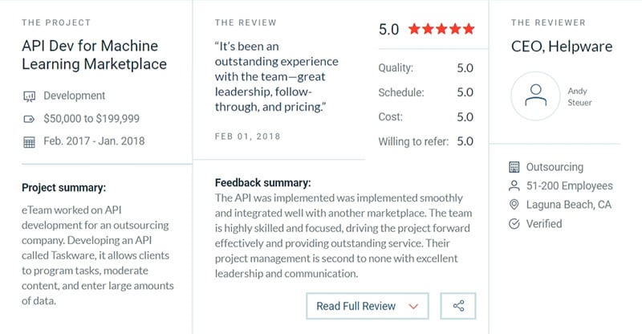Click the employees person icon
This screenshot has height=334, width=642.
514,185
